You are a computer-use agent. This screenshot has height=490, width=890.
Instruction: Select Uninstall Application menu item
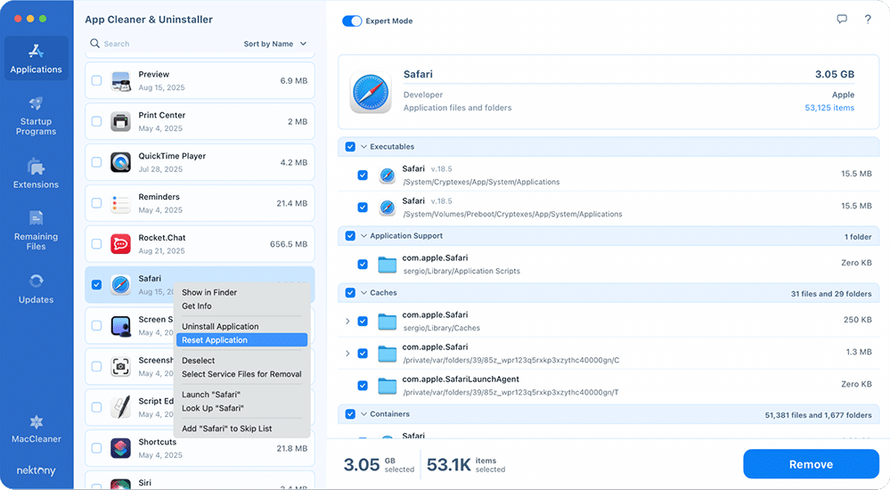pyautogui.click(x=241, y=326)
